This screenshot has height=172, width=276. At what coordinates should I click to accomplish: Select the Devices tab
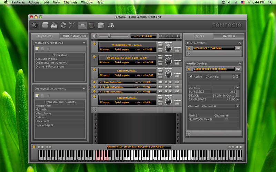tap(199, 36)
